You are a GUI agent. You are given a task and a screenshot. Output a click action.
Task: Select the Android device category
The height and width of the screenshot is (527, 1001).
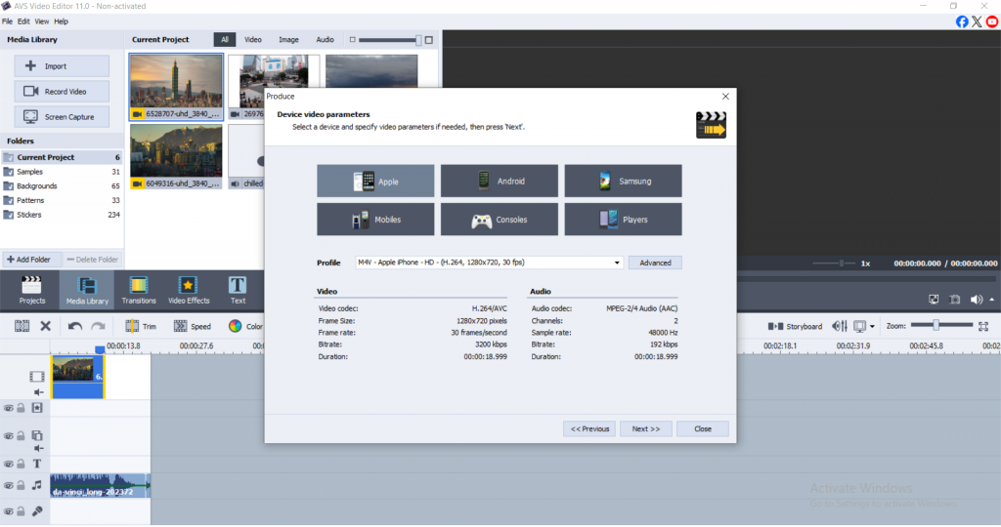[x=500, y=181]
